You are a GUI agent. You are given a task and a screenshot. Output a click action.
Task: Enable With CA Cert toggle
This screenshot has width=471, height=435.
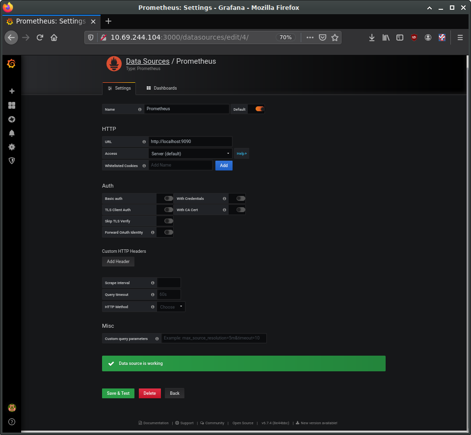point(240,210)
